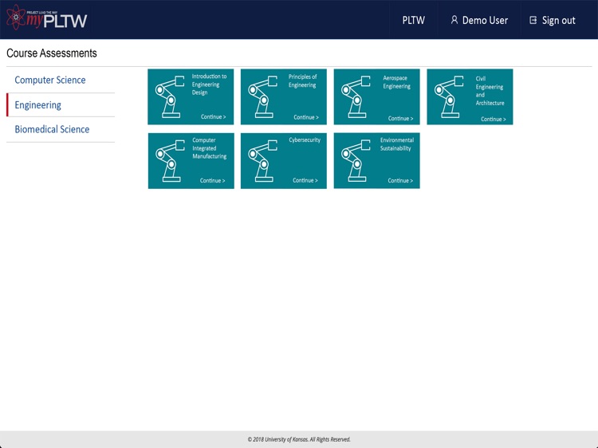Viewport: 598px width, 448px height.
Task: Continue Principles of Engineering course
Action: [x=306, y=117]
